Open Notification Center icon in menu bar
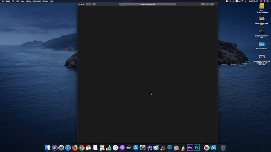Viewport: 271px width, 152px height. pos(268,1)
